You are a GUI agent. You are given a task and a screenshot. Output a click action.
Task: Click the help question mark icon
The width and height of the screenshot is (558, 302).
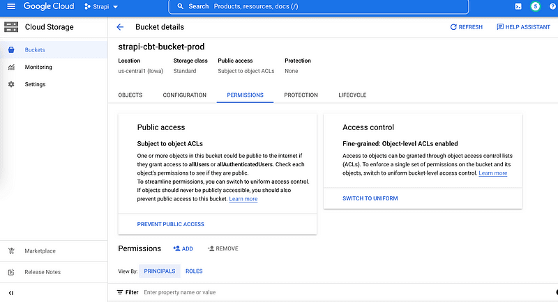coord(552,6)
